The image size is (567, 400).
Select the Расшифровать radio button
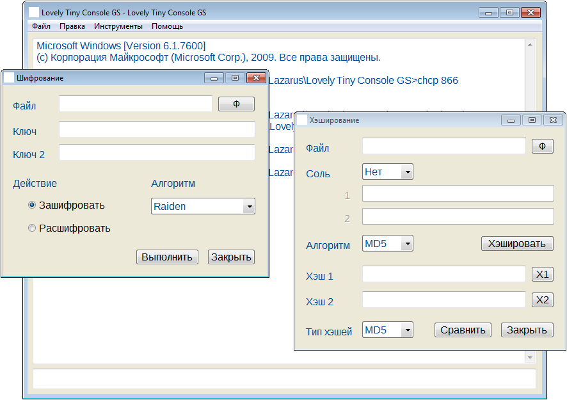click(x=32, y=228)
